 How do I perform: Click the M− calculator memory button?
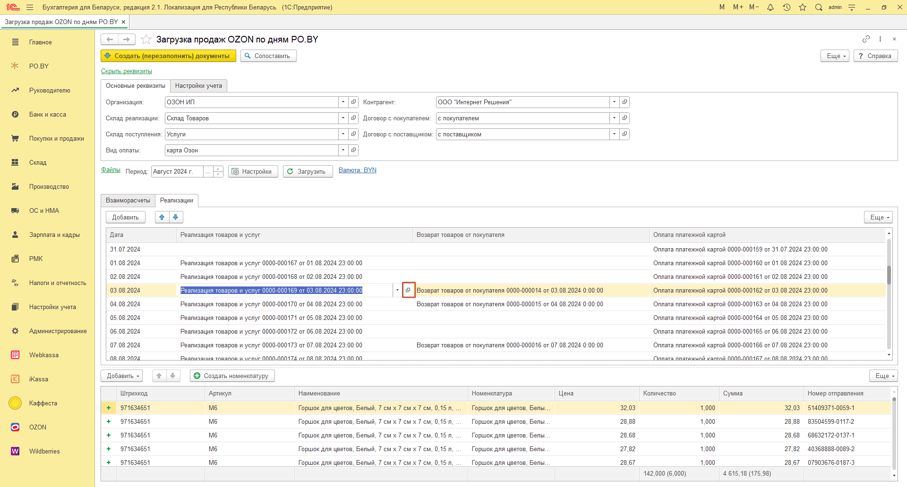click(754, 7)
